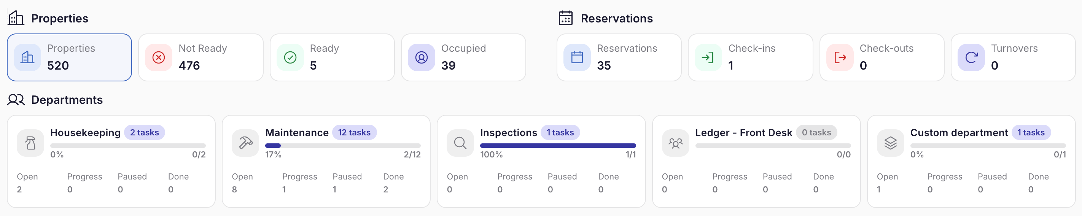Click the Not Ready red X icon
This screenshot has height=216, width=1082.
[x=158, y=57]
